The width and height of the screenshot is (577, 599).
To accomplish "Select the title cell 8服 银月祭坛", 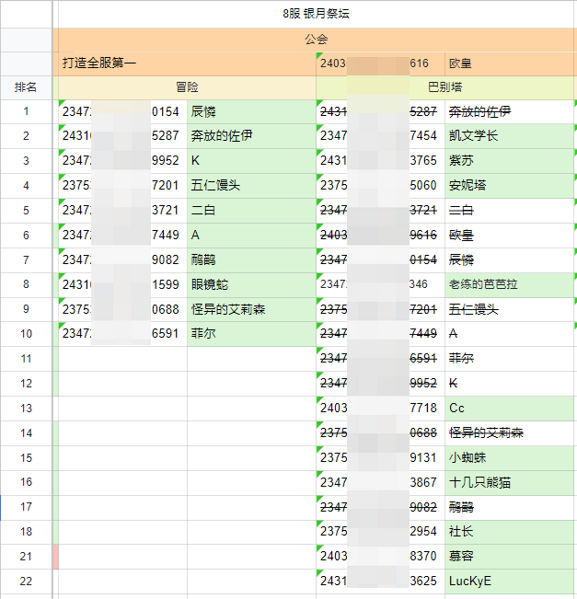I will [x=316, y=13].
